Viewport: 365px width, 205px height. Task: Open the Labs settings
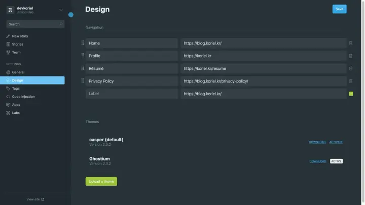point(16,113)
